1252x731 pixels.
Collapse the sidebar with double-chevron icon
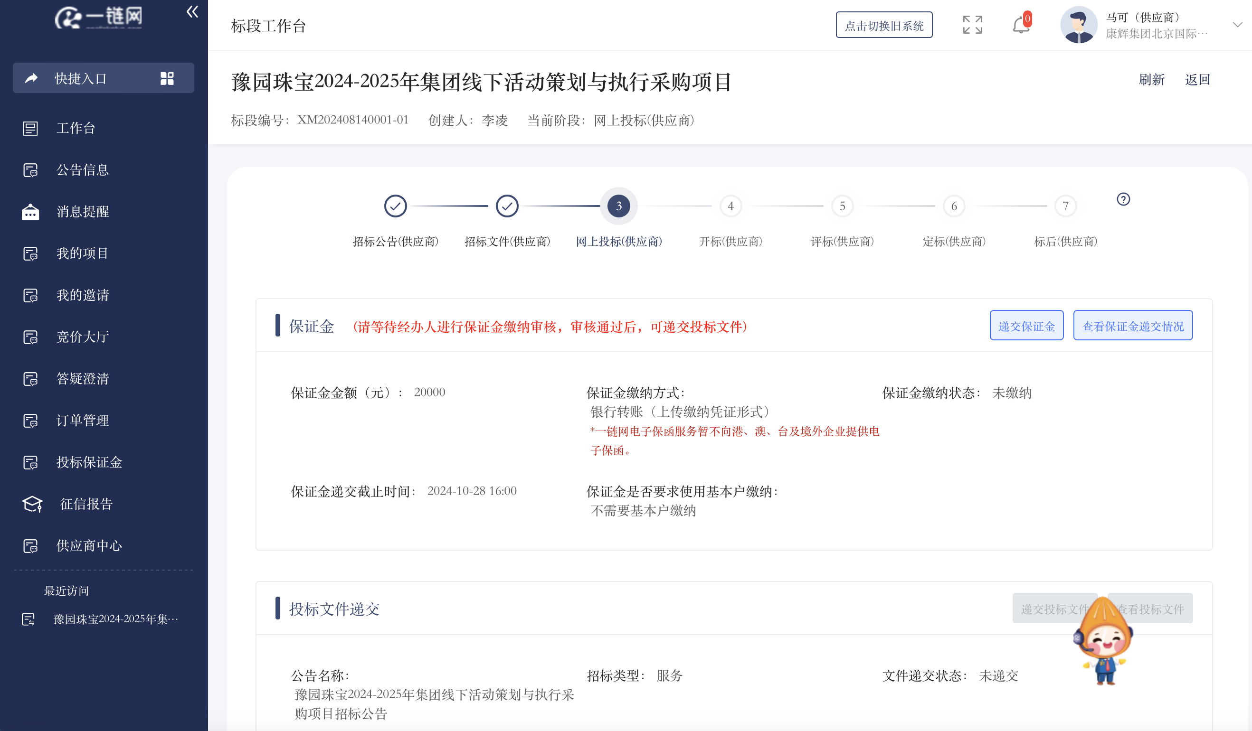pos(192,12)
